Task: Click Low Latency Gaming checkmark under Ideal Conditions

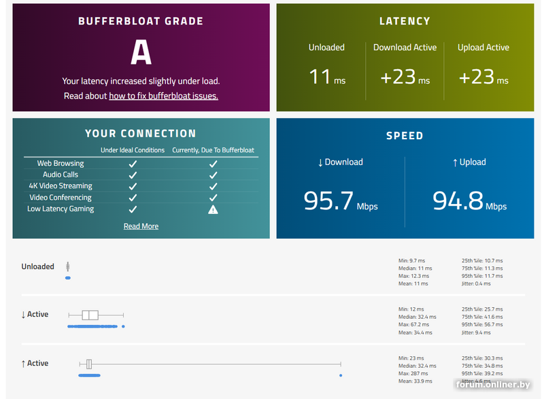Action: (133, 209)
